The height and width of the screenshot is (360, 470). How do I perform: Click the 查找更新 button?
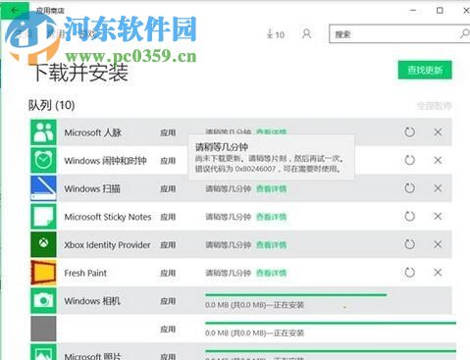click(x=425, y=70)
